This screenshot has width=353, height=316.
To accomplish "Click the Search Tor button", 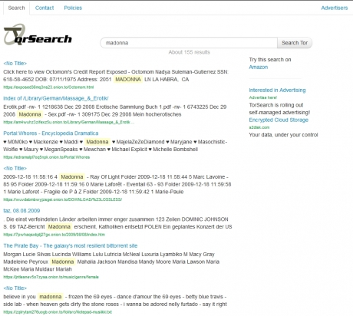I will pyautogui.click(x=295, y=43).
